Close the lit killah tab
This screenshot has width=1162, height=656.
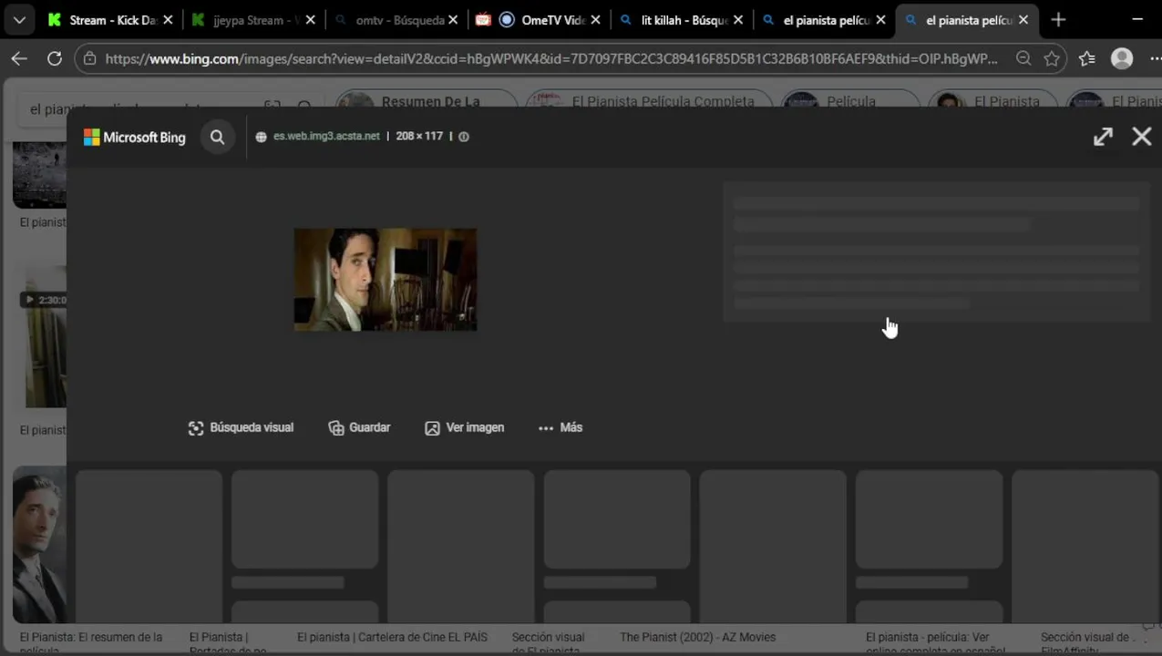pos(737,20)
